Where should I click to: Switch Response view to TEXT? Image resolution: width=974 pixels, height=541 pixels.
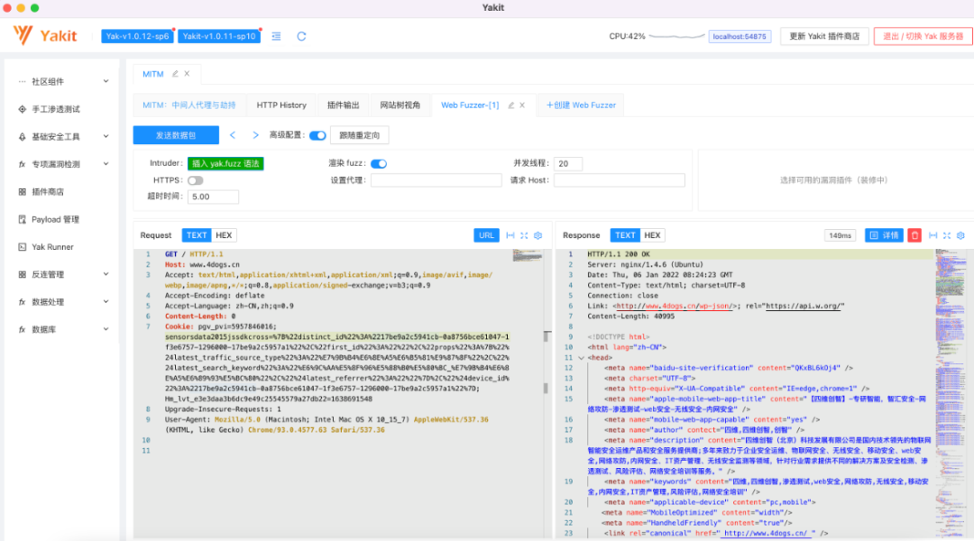[x=625, y=235]
